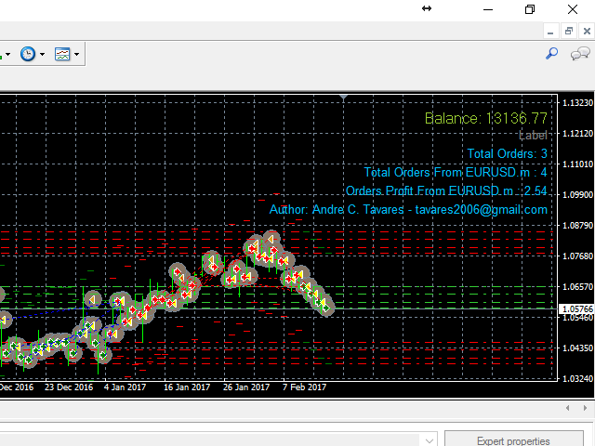Viewport: 595px width, 446px height.
Task: Click the chart Templates icon
Action: [x=62, y=55]
